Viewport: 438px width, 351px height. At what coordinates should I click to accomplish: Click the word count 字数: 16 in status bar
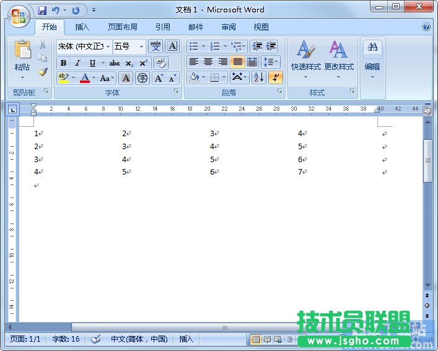(x=66, y=339)
